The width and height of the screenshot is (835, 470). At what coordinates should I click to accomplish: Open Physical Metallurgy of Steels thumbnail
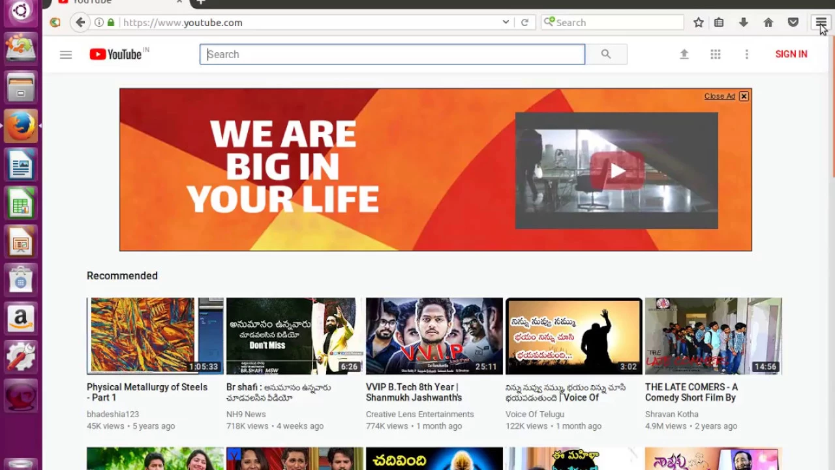click(155, 336)
